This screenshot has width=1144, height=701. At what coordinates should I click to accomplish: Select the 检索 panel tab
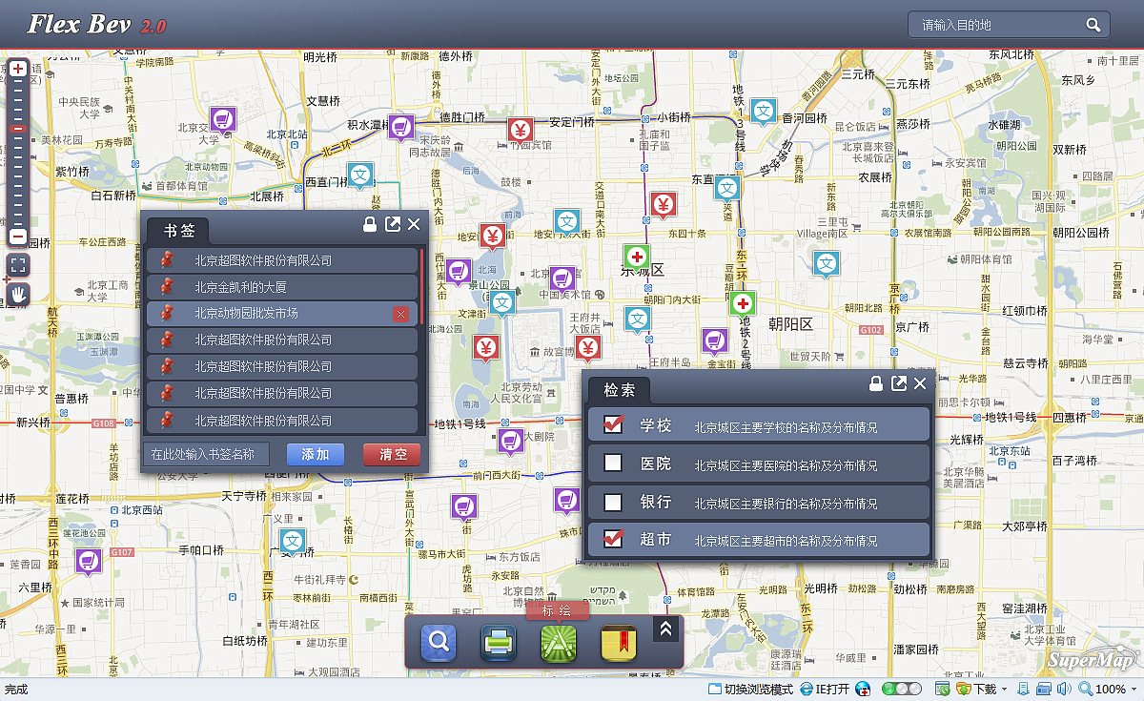tap(619, 390)
